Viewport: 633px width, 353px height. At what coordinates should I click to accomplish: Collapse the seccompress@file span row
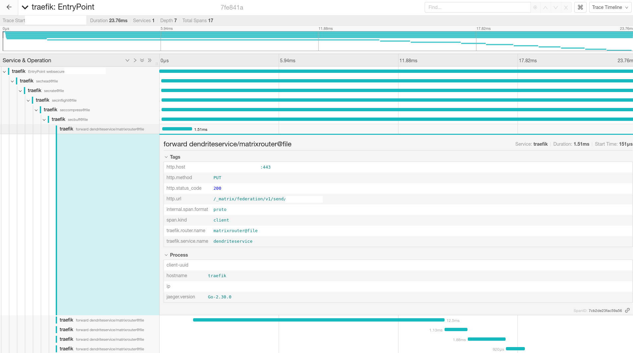[36, 110]
